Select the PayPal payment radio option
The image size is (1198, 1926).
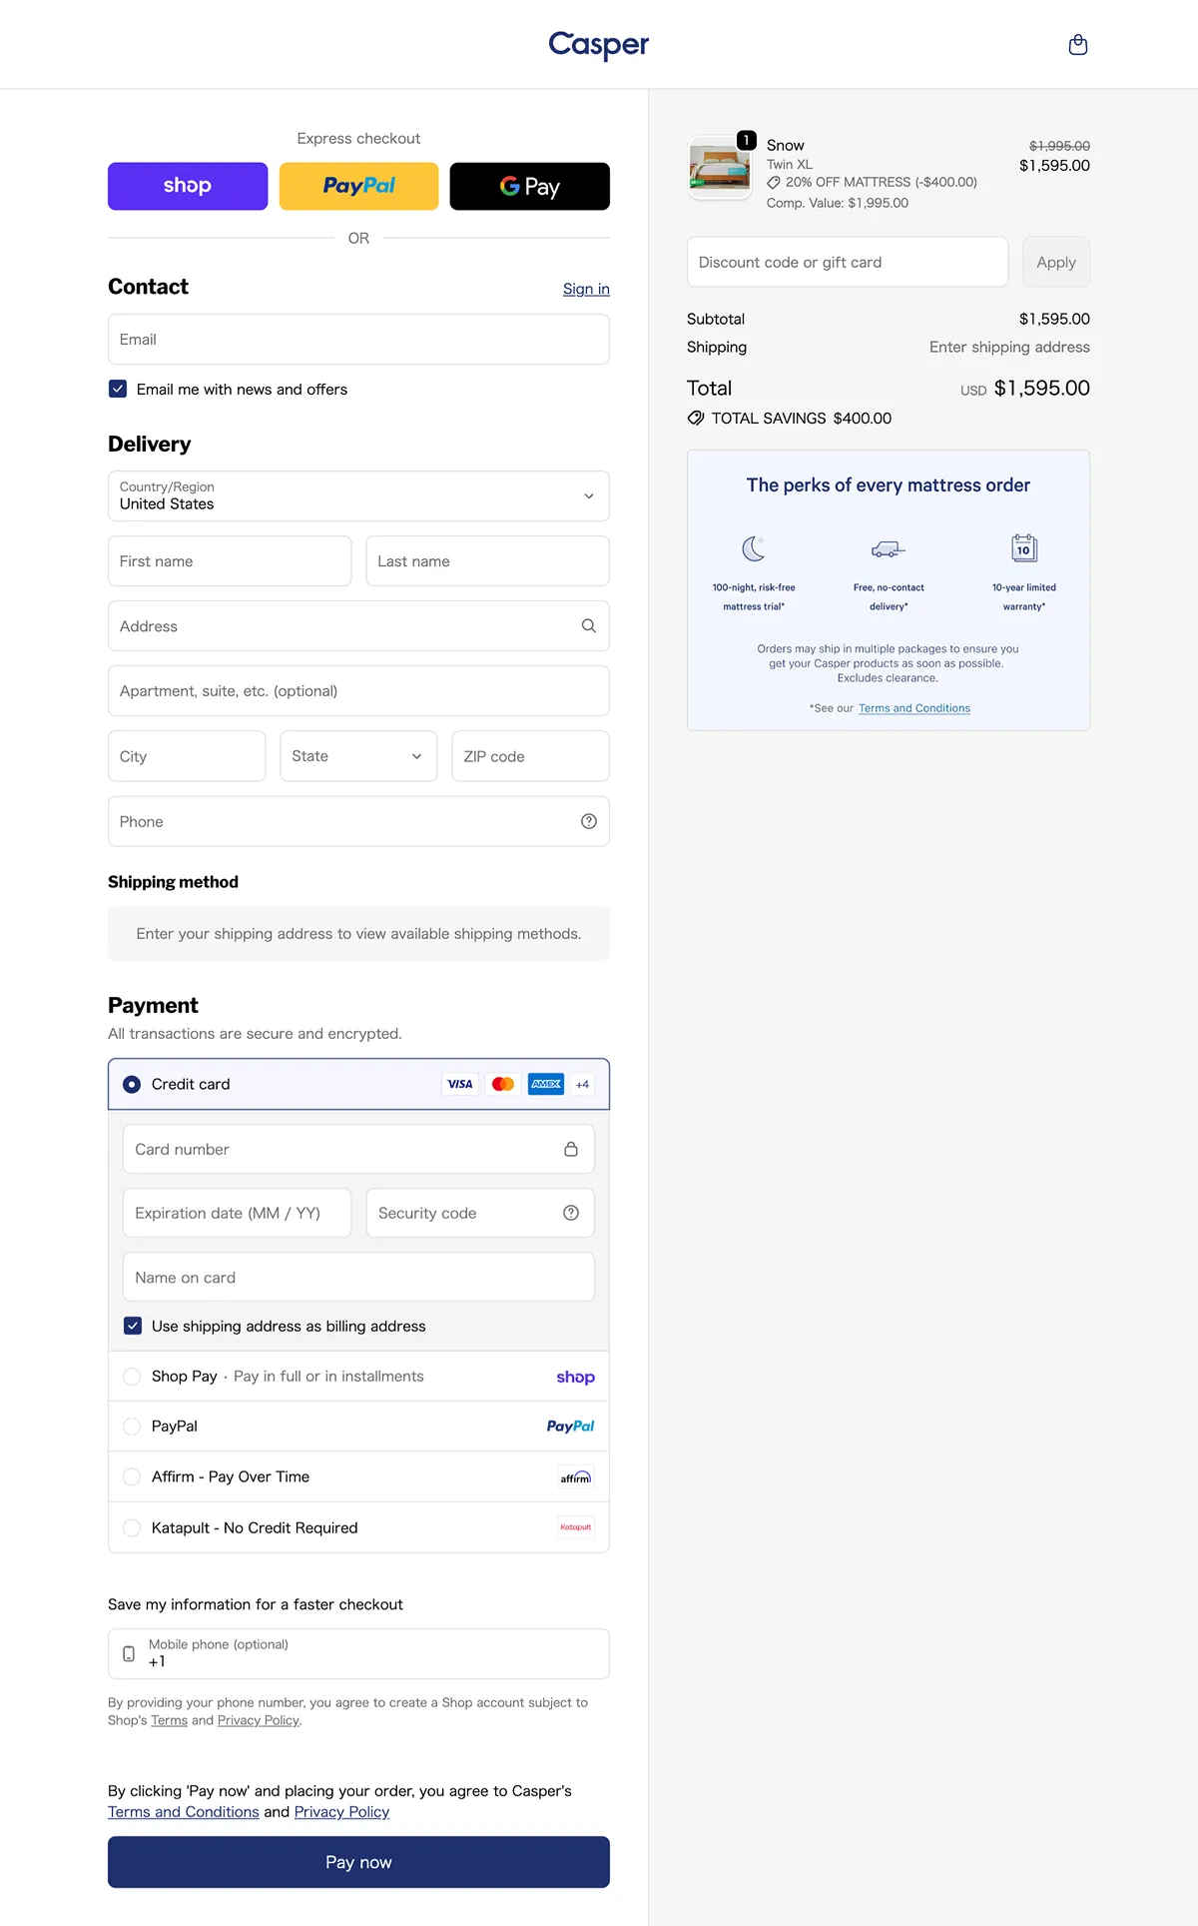(x=132, y=1427)
